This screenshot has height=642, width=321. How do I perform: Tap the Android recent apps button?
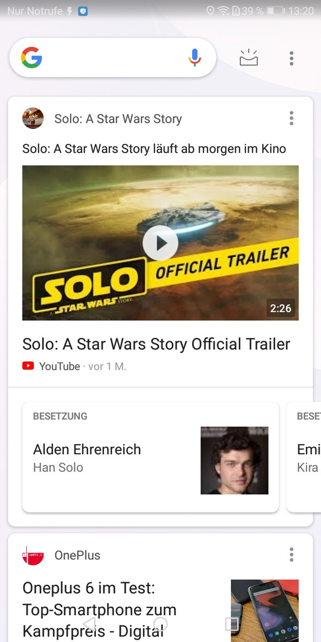tap(231, 624)
